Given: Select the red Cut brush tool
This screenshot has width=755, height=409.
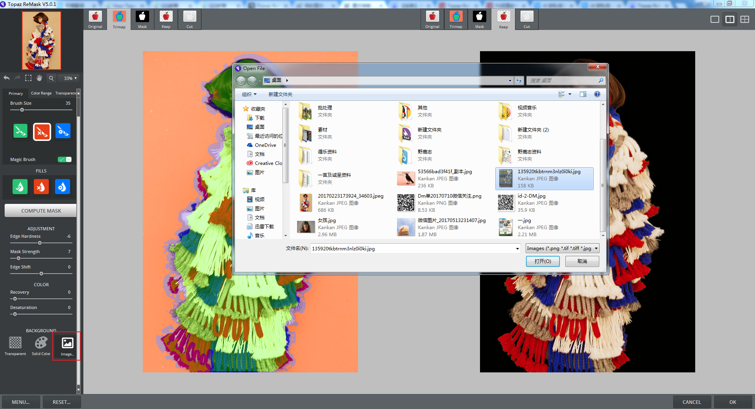Looking at the screenshot, I should coord(42,131).
